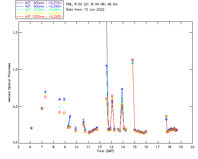
Task: Click the 20 x-axis tick label
Action: coord(192,147)
